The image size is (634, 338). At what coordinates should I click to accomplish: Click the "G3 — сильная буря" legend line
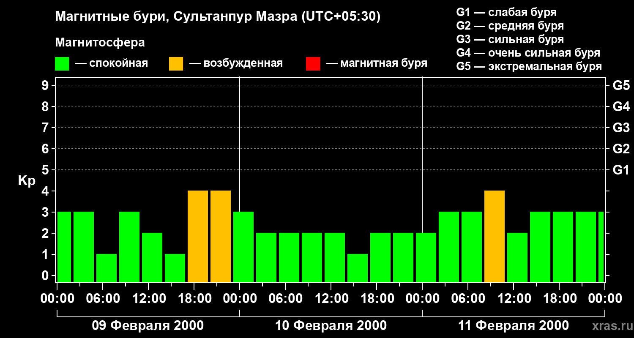(510, 39)
